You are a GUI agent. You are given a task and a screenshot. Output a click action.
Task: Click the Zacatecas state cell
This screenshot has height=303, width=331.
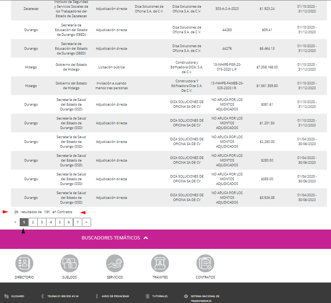click(x=31, y=9)
